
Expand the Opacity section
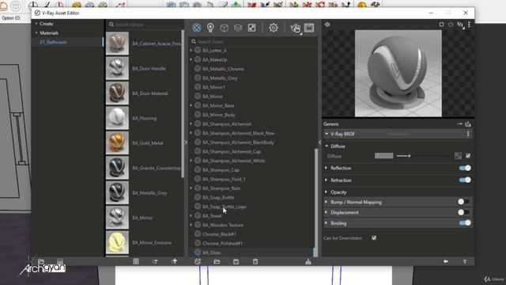coord(327,192)
